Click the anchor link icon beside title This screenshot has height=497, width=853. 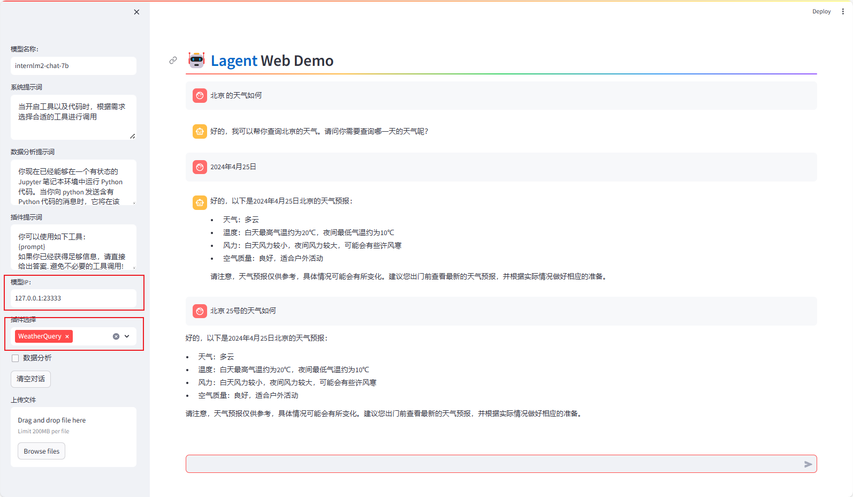[173, 61]
